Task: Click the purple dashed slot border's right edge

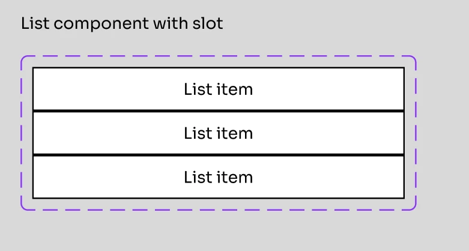Action: point(416,133)
